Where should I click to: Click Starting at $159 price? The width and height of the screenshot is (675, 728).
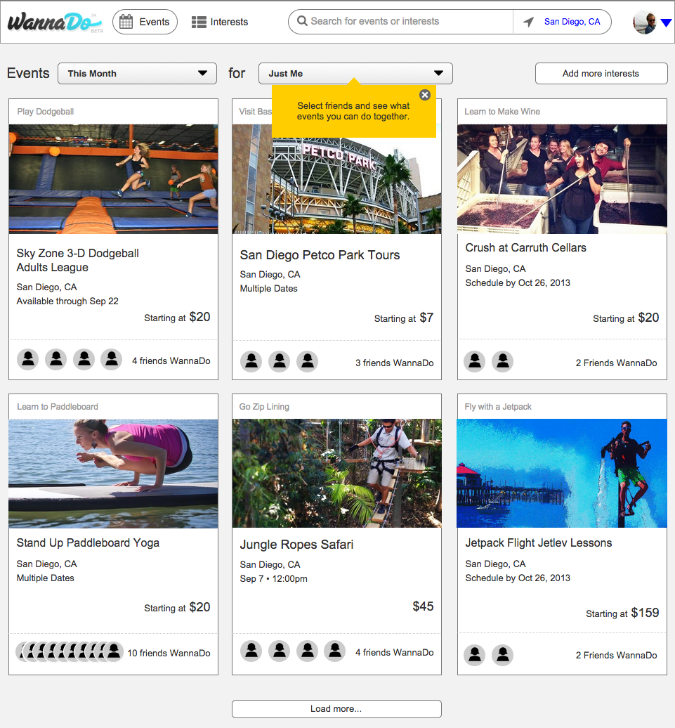point(622,613)
